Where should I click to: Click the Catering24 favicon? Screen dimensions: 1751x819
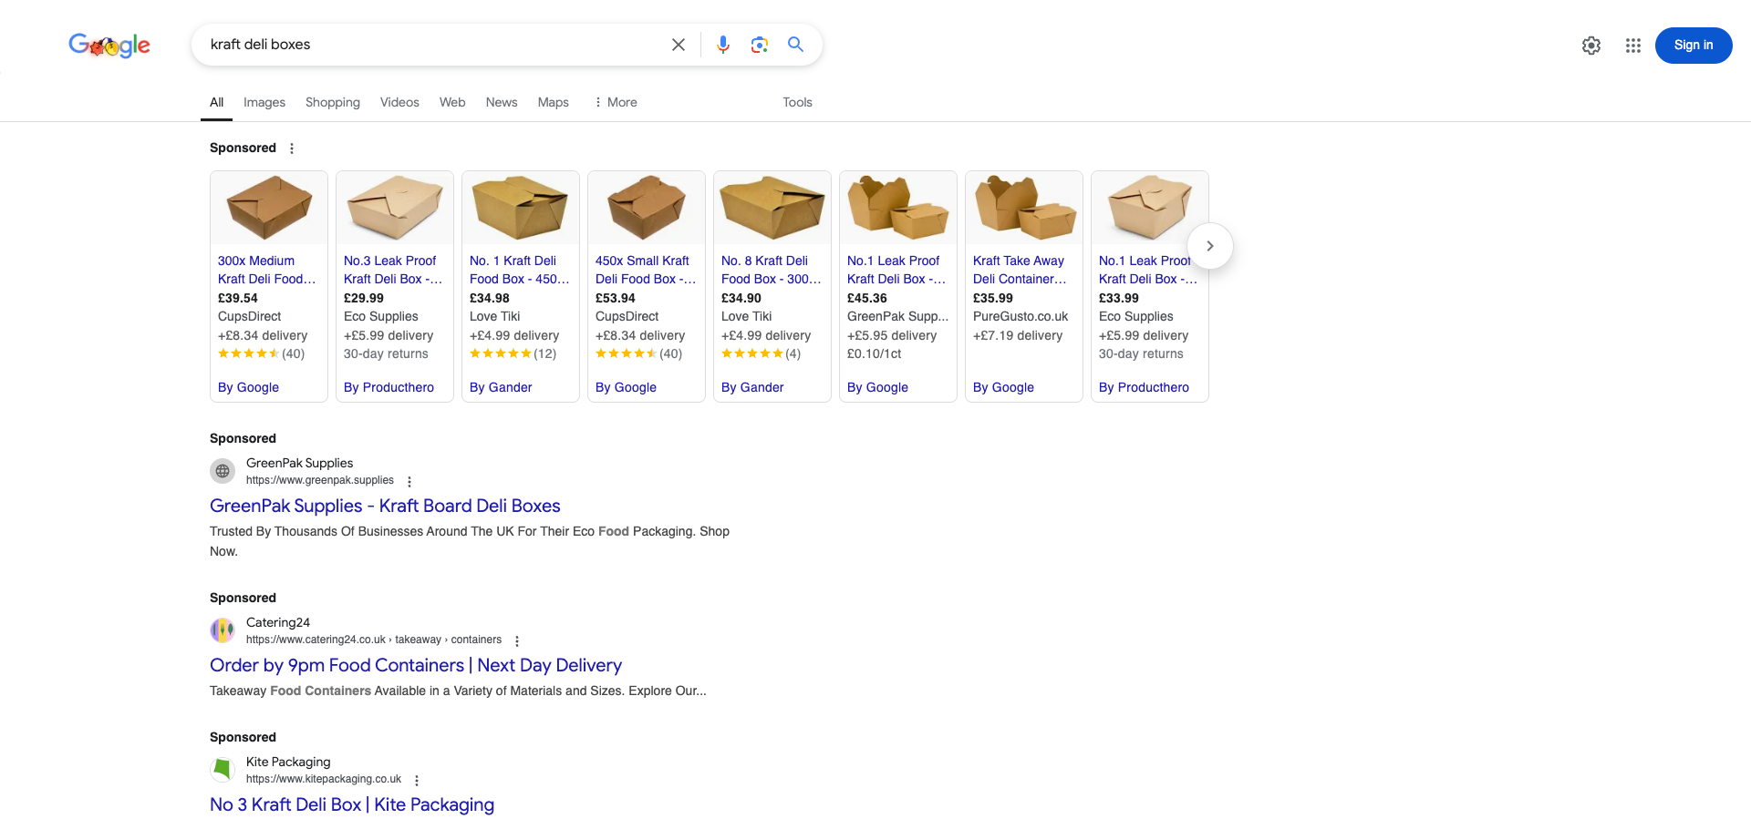pyautogui.click(x=223, y=630)
